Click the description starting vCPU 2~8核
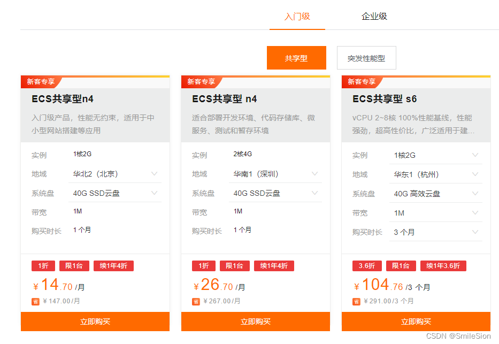Viewport: 499px width, 344px height. tap(413, 124)
